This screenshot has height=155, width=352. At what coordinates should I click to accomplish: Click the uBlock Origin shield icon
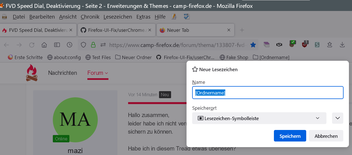(305, 44)
